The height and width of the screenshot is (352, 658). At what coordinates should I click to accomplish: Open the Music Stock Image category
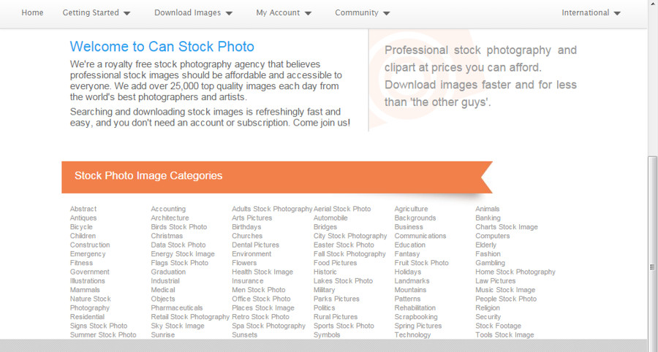[x=504, y=290]
